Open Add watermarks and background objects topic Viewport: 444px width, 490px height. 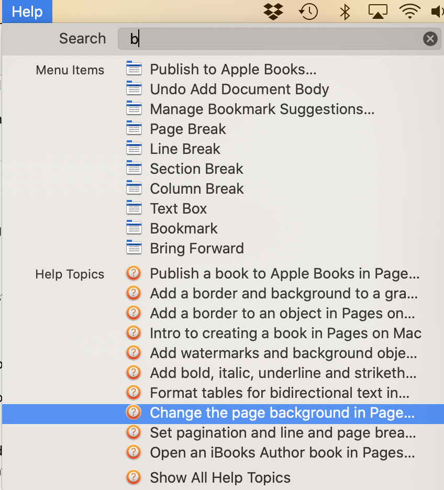(x=283, y=353)
